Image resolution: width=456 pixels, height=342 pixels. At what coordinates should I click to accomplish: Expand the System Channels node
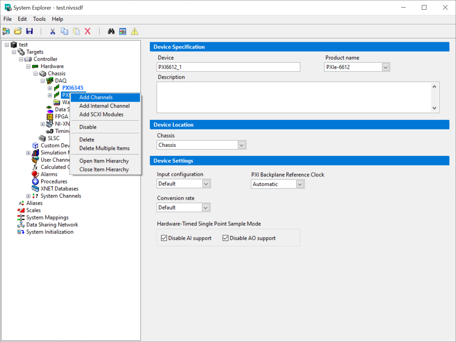coord(28,196)
